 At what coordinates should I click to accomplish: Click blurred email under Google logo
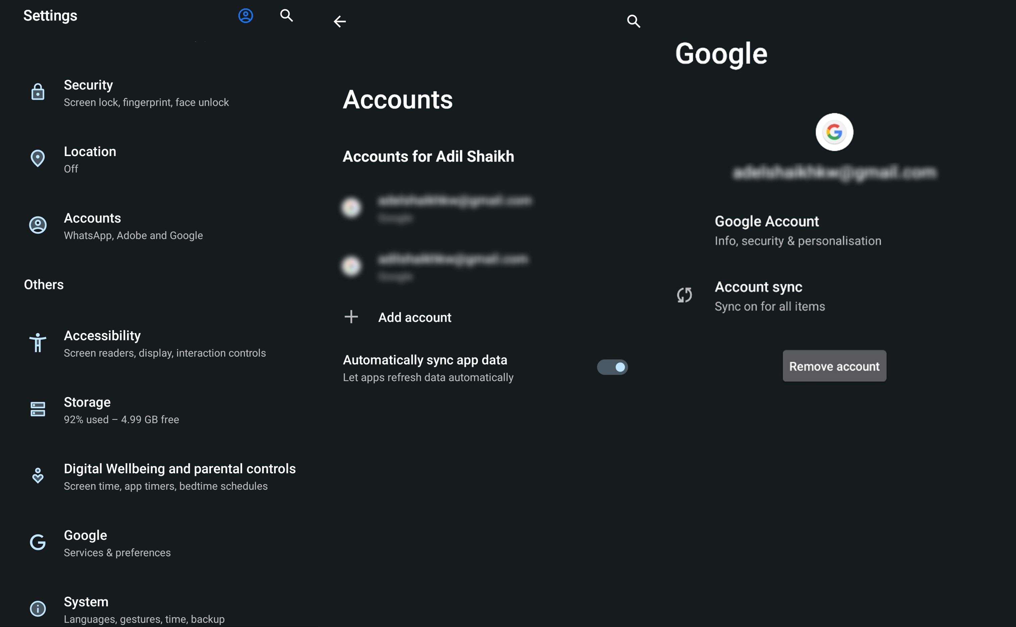point(834,172)
